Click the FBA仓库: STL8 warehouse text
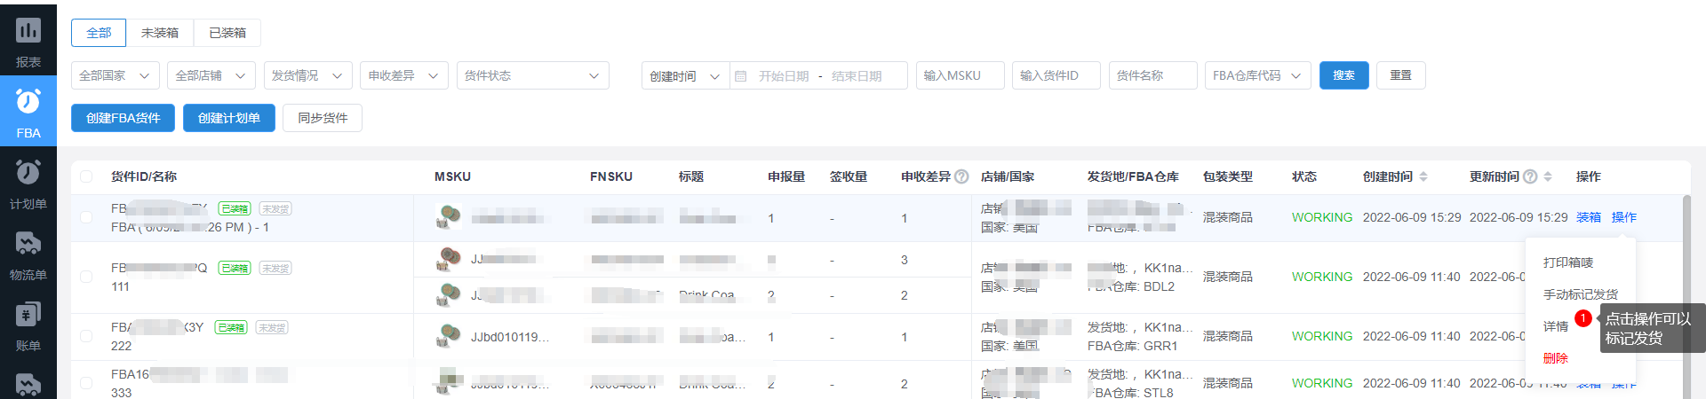This screenshot has width=1706, height=399. tap(1130, 393)
